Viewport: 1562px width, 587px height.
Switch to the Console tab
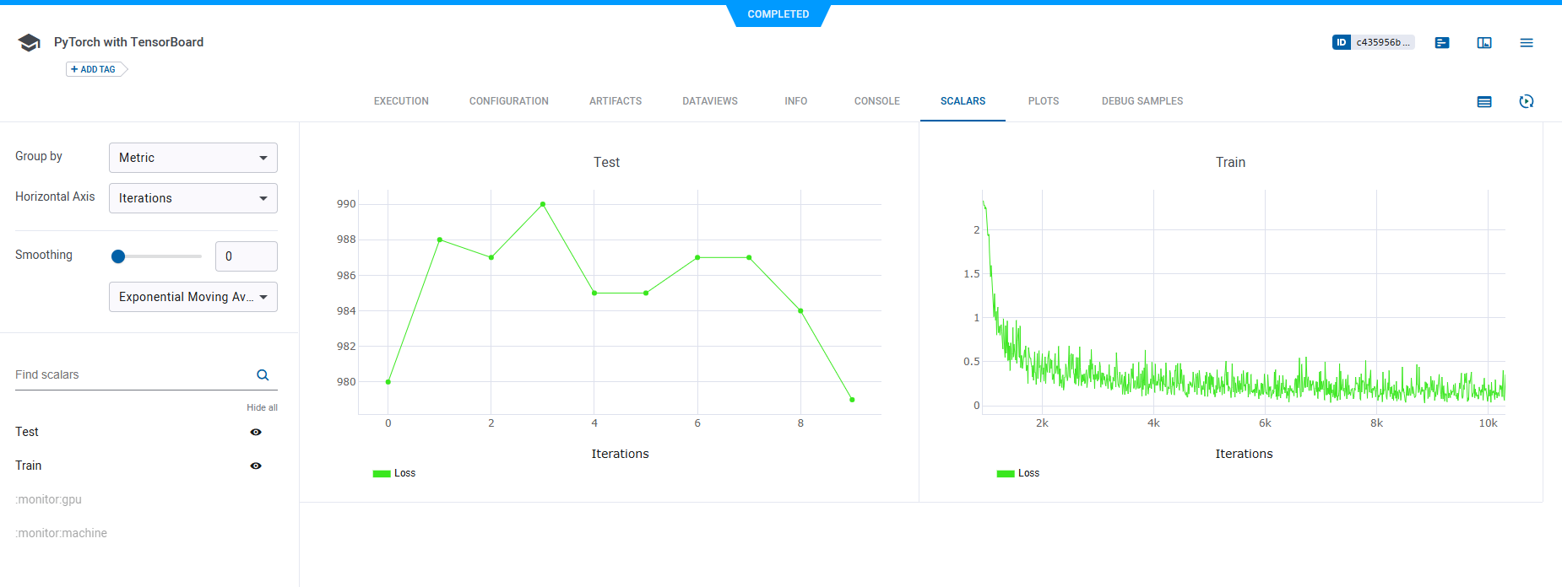click(876, 101)
